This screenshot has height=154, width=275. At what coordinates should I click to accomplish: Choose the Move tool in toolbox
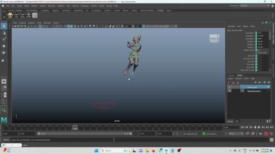point(4,46)
